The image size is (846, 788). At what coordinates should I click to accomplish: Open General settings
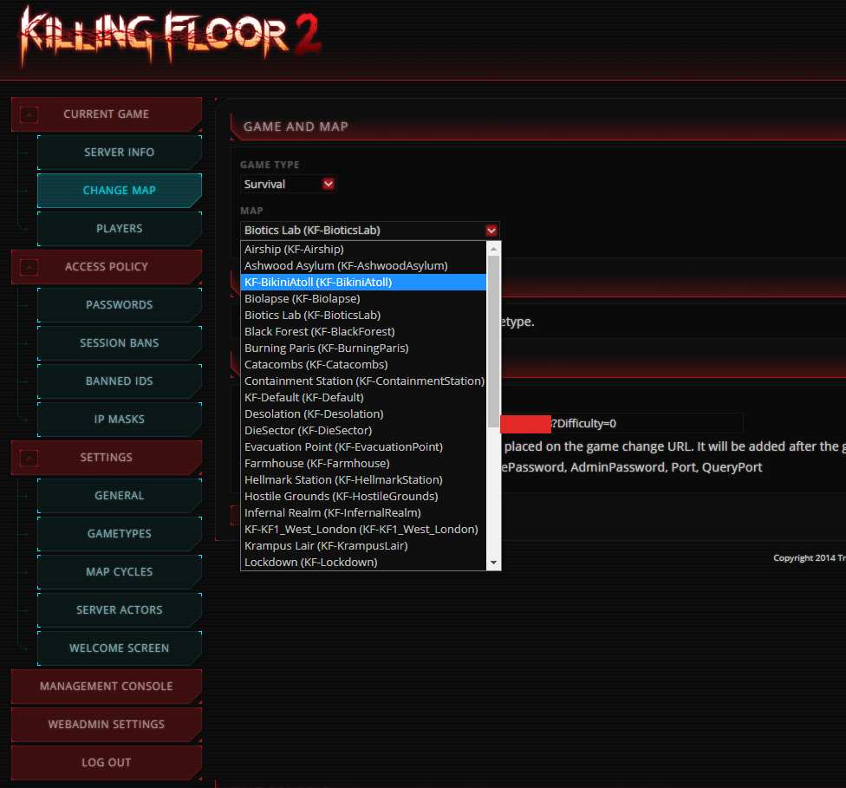click(x=120, y=496)
